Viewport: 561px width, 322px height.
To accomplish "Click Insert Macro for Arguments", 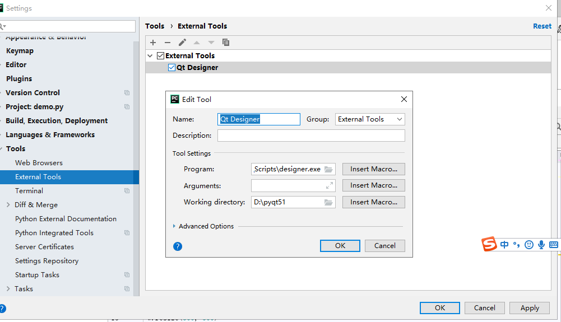I will [x=373, y=185].
